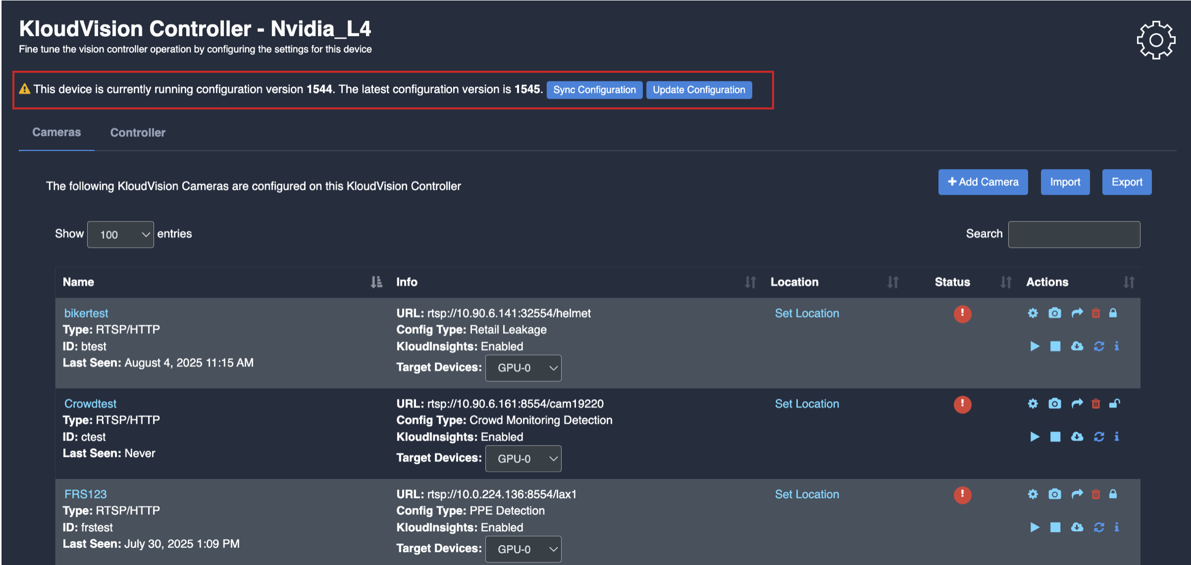Click share arrow icon for FRS123
The image size is (1191, 565).
coord(1077,494)
